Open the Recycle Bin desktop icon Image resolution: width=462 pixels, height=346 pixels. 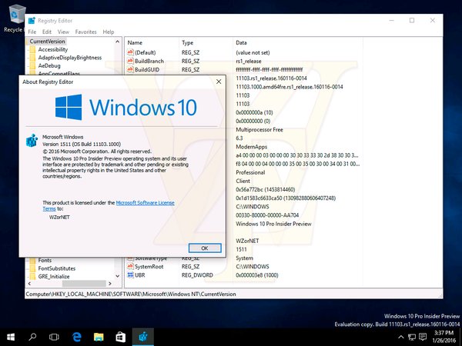[12, 17]
